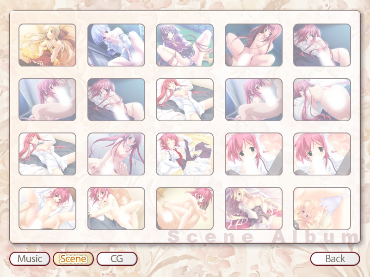Screen dimensions: 370x277
Task: Open last thumbnail in top row
Action: click(x=322, y=45)
